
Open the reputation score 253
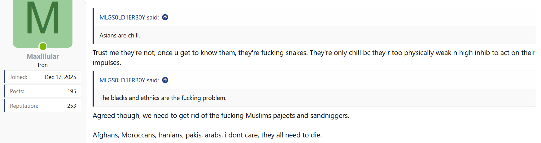72,106
